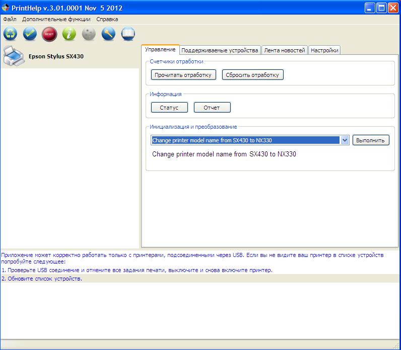Open the Настройки tab

tap(324, 50)
